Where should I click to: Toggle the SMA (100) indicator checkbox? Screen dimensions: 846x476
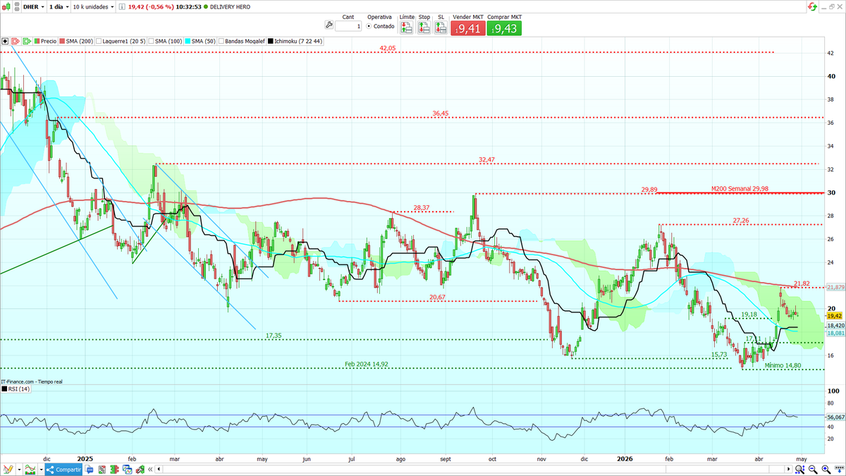click(151, 41)
